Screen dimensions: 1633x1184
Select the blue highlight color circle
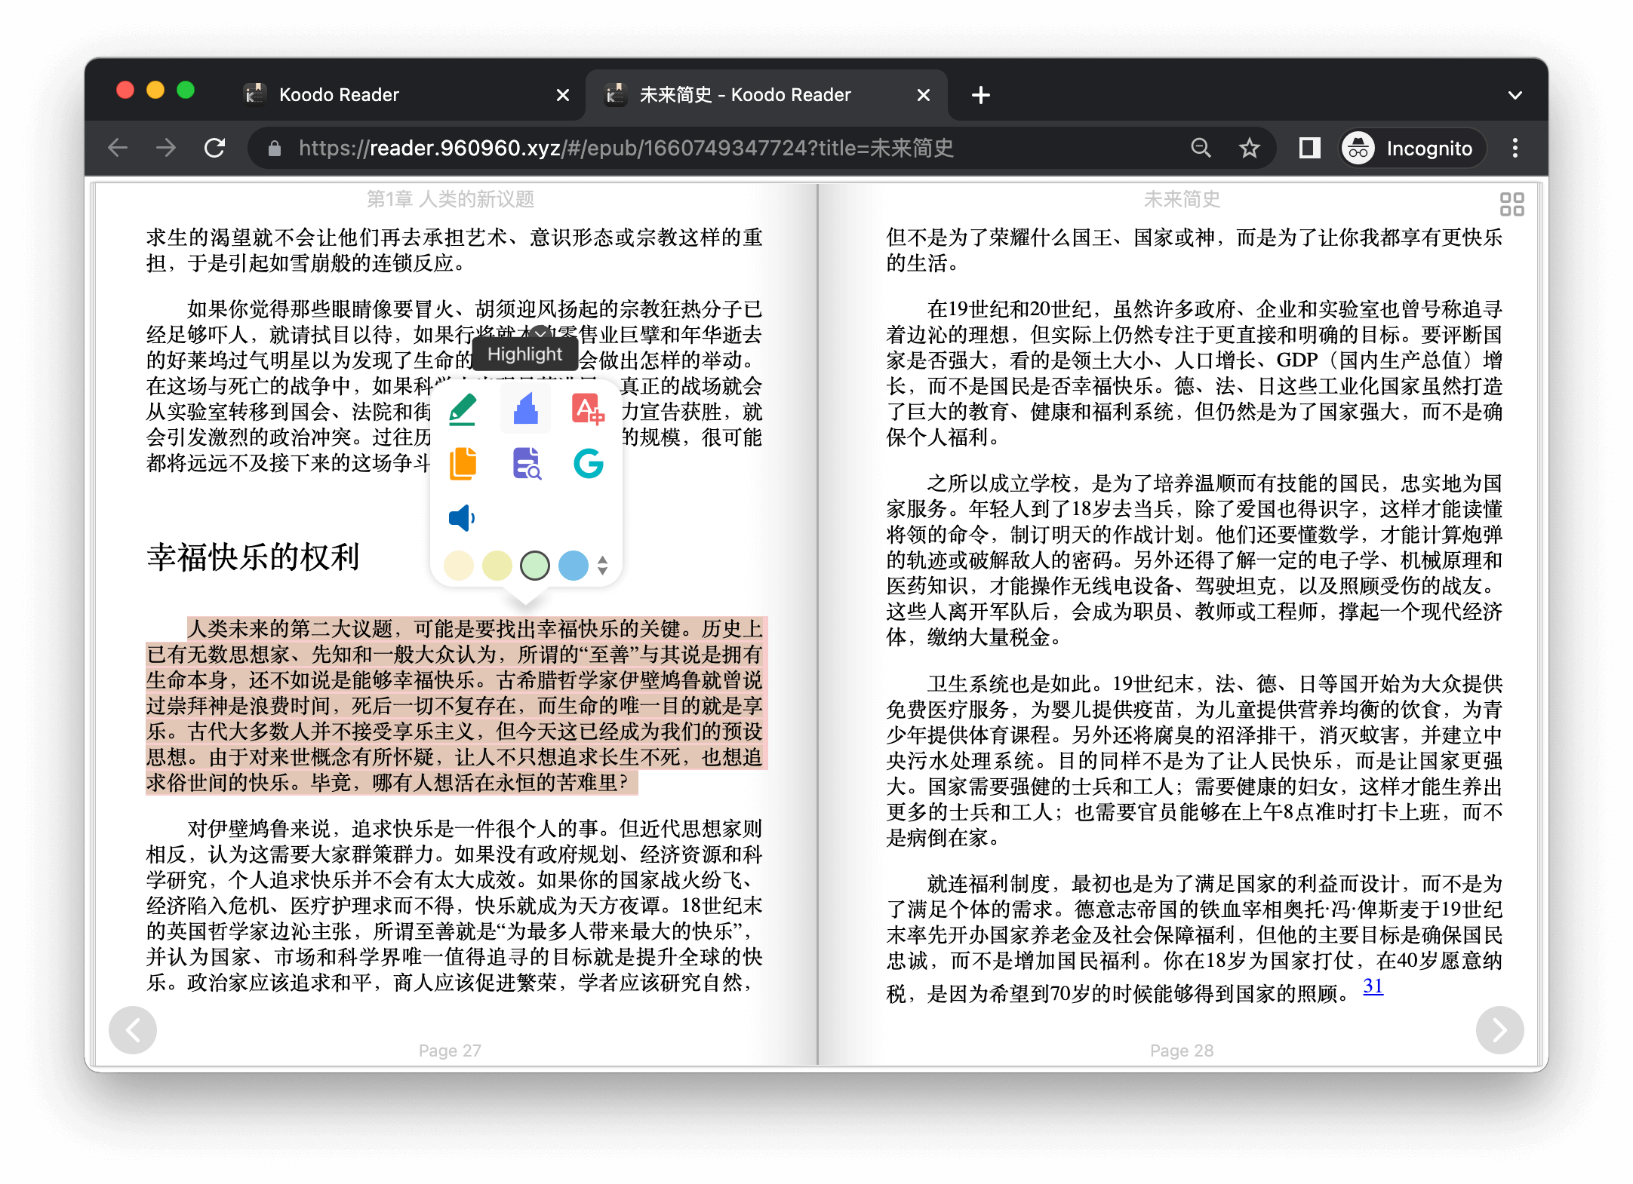coord(574,566)
